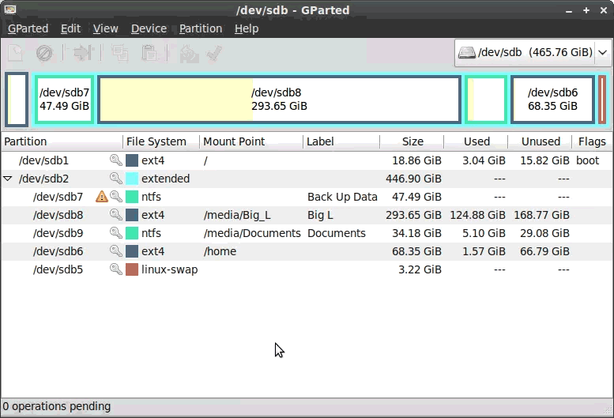Click the Resize/Move toolbar icon
This screenshot has height=418, width=614.
83,53
